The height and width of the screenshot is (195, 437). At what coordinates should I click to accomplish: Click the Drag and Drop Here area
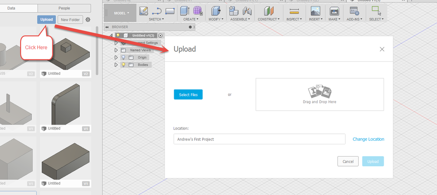[320, 94]
